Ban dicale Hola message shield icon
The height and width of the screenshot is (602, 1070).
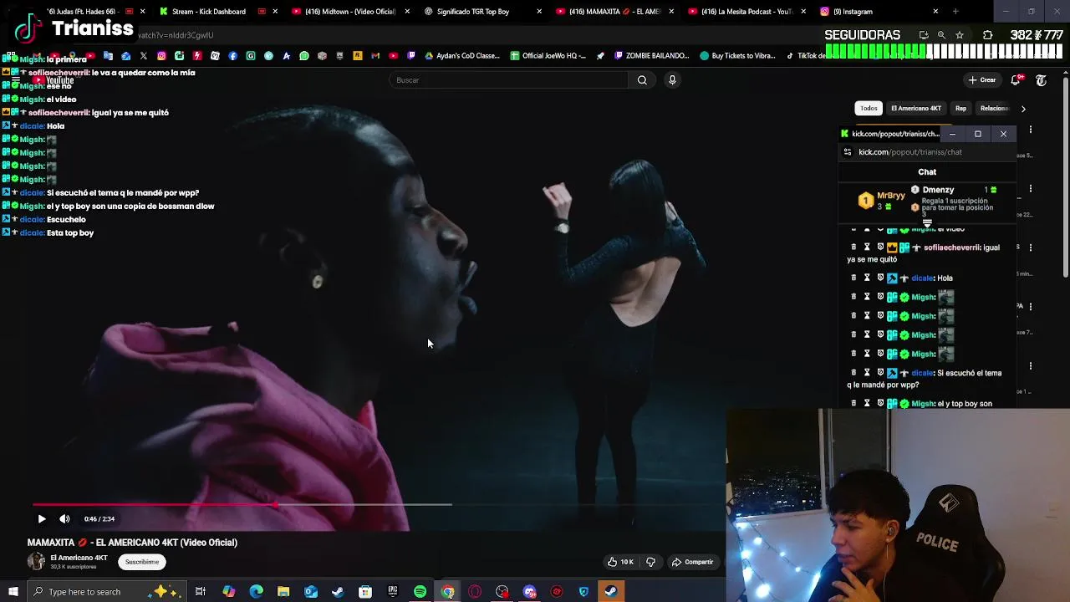tap(880, 278)
